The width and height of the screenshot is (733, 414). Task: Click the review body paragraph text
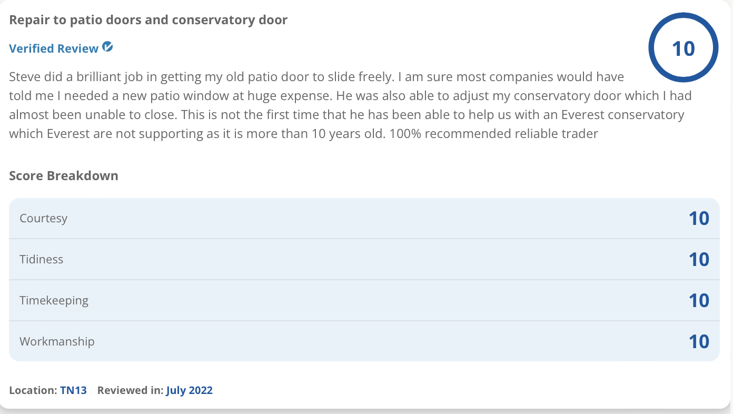[350, 105]
